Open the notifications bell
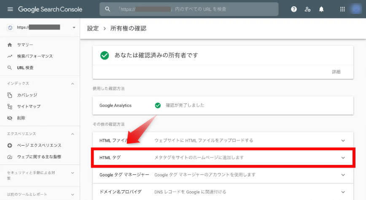 (321, 9)
